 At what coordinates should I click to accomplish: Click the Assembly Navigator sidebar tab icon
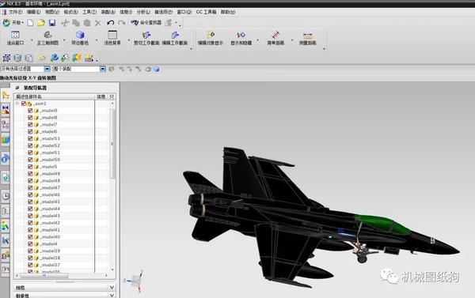(6, 96)
